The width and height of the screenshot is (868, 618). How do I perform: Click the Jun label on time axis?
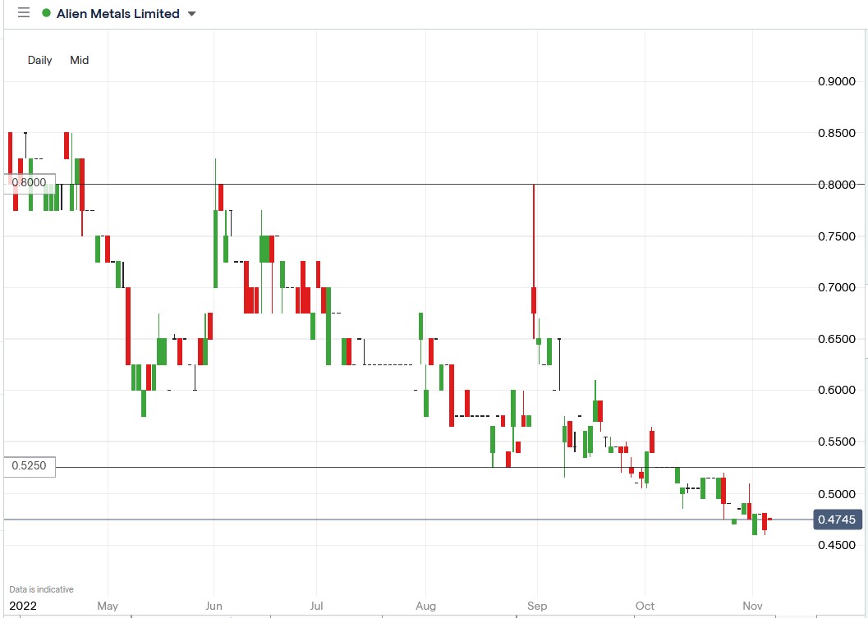[214, 606]
